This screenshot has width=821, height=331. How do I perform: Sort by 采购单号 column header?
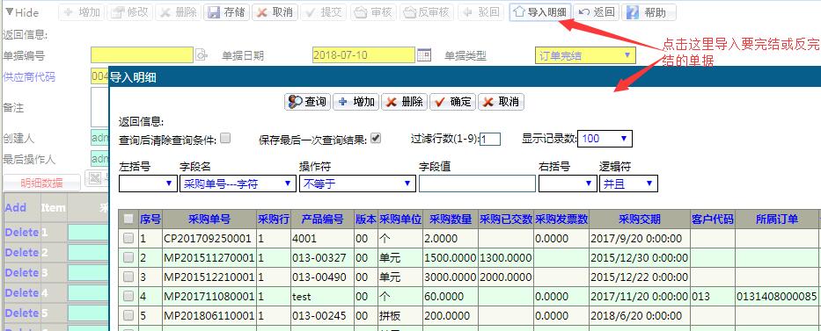209,219
